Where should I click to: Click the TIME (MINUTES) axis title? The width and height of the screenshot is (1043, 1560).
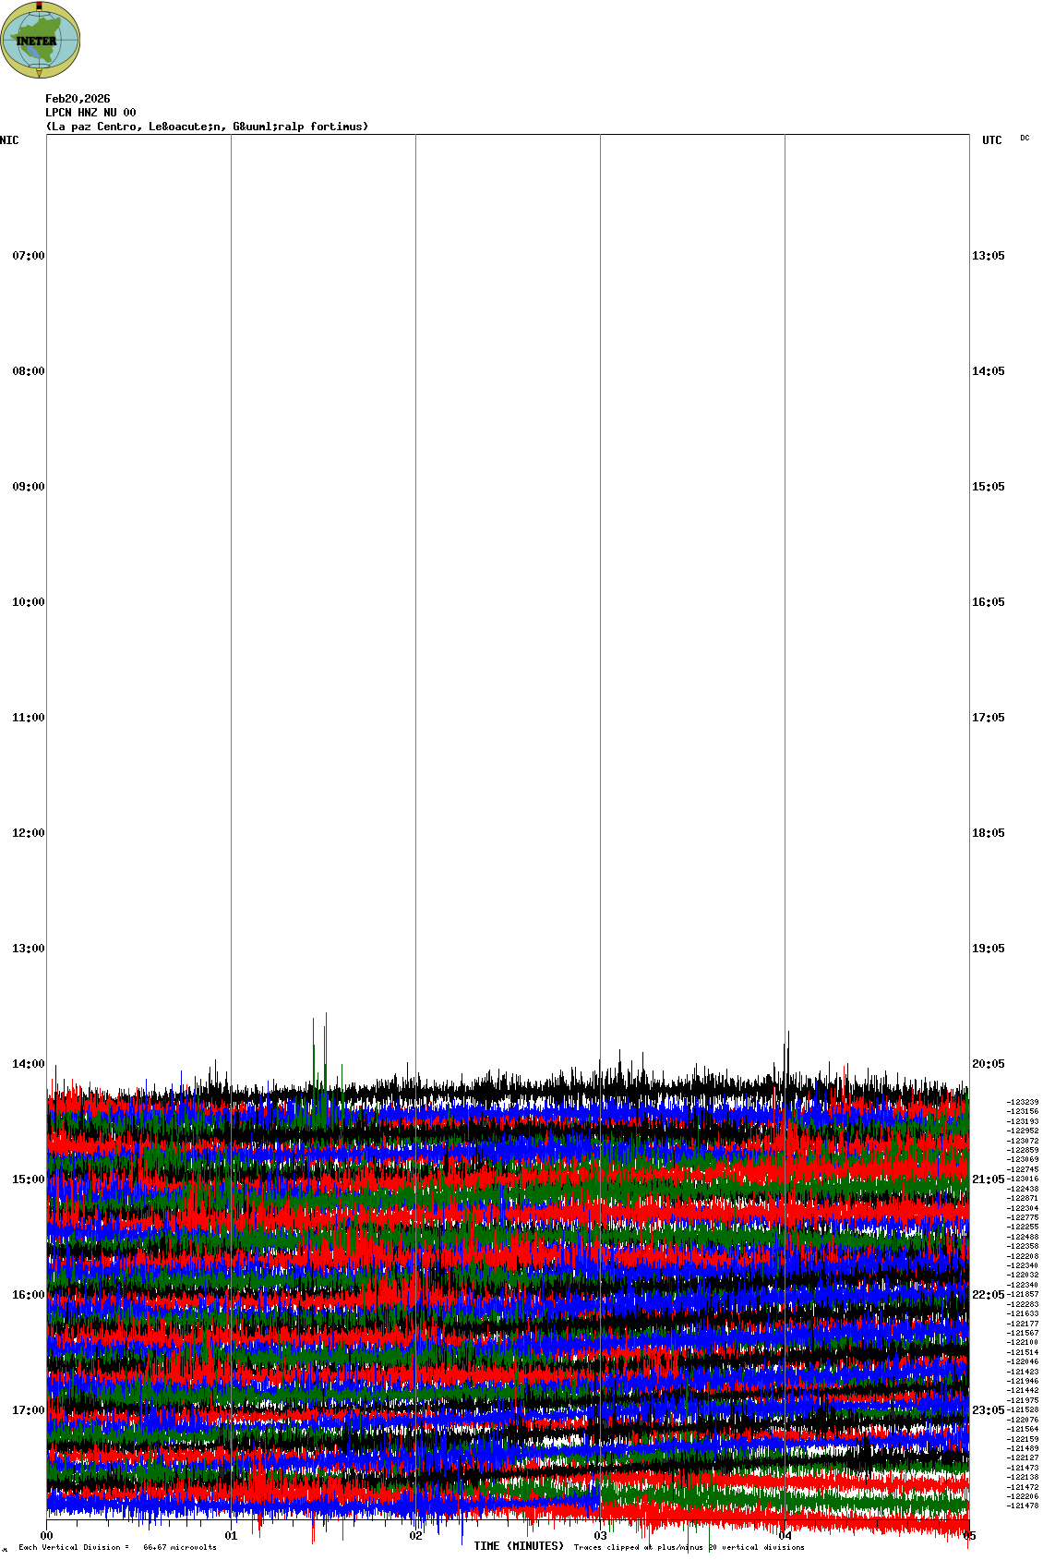[x=519, y=1546]
